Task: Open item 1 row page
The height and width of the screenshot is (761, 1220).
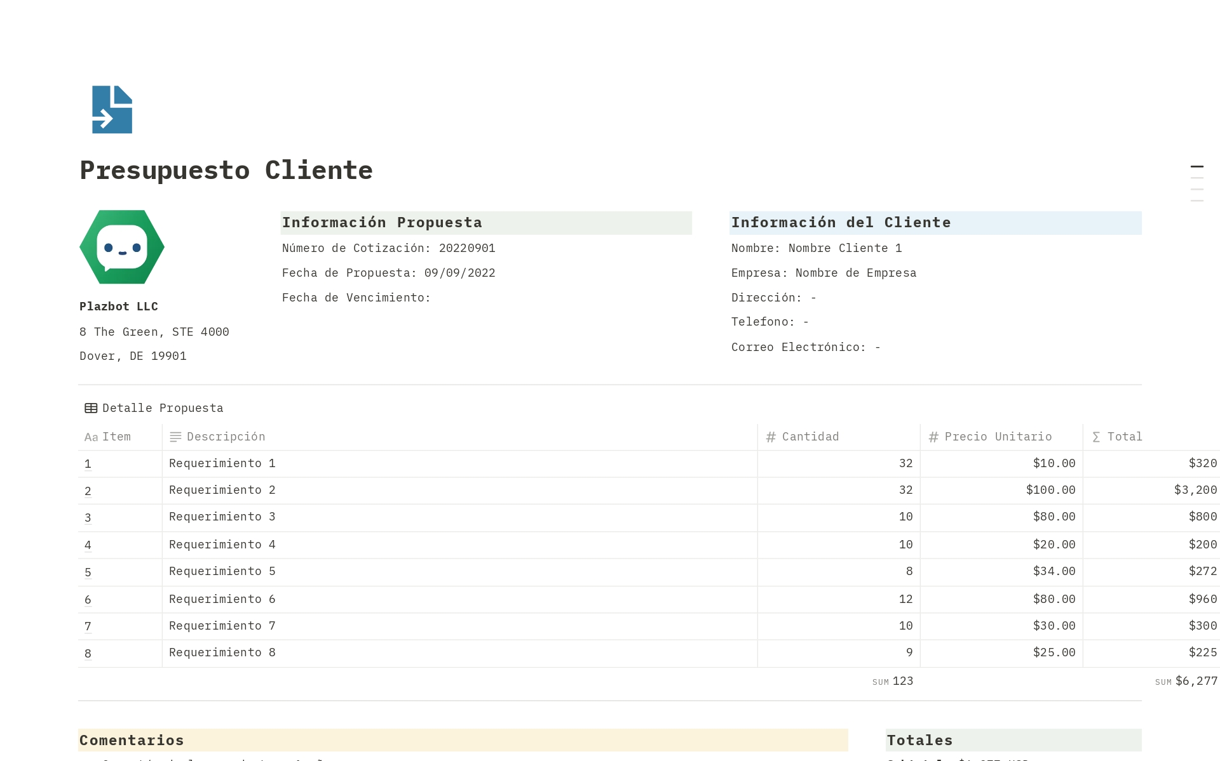Action: pos(88,464)
